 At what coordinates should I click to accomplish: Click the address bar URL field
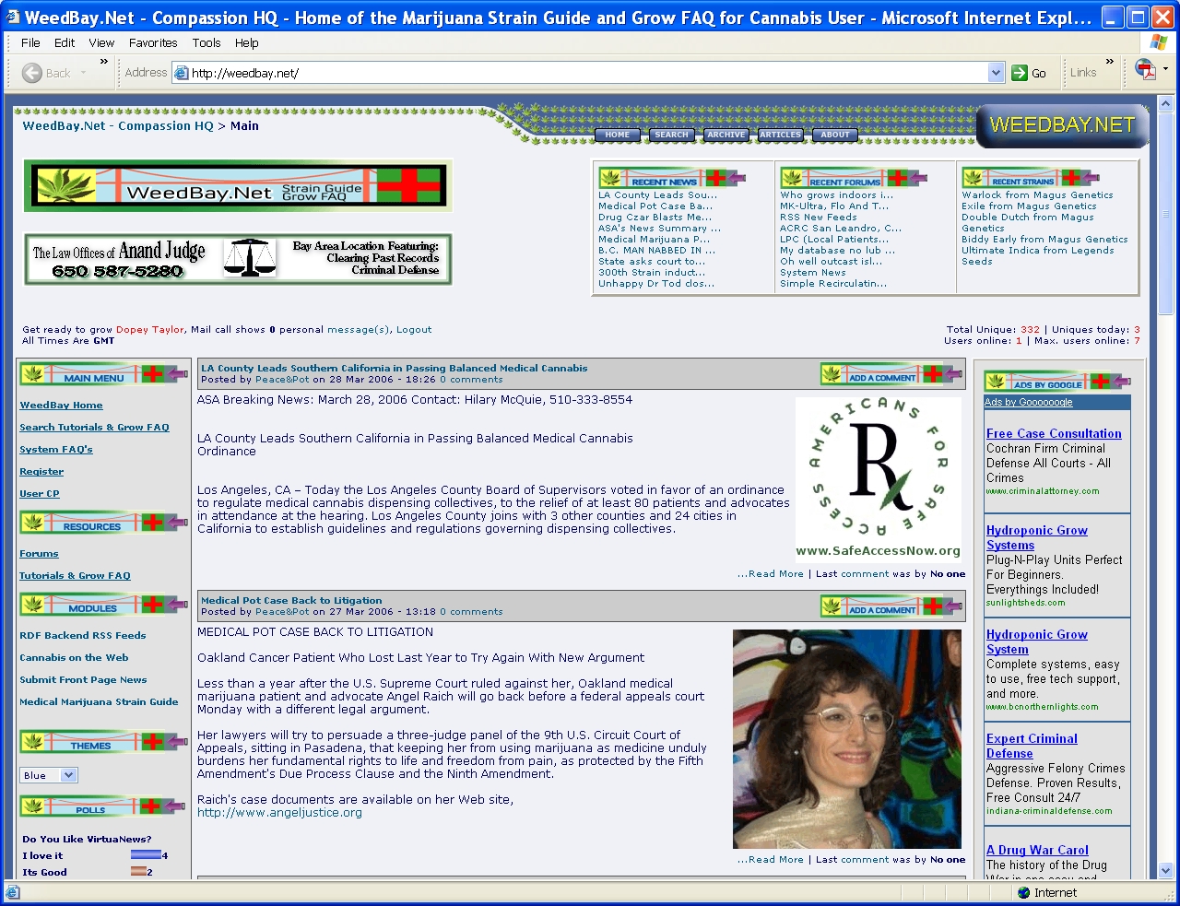(x=588, y=73)
